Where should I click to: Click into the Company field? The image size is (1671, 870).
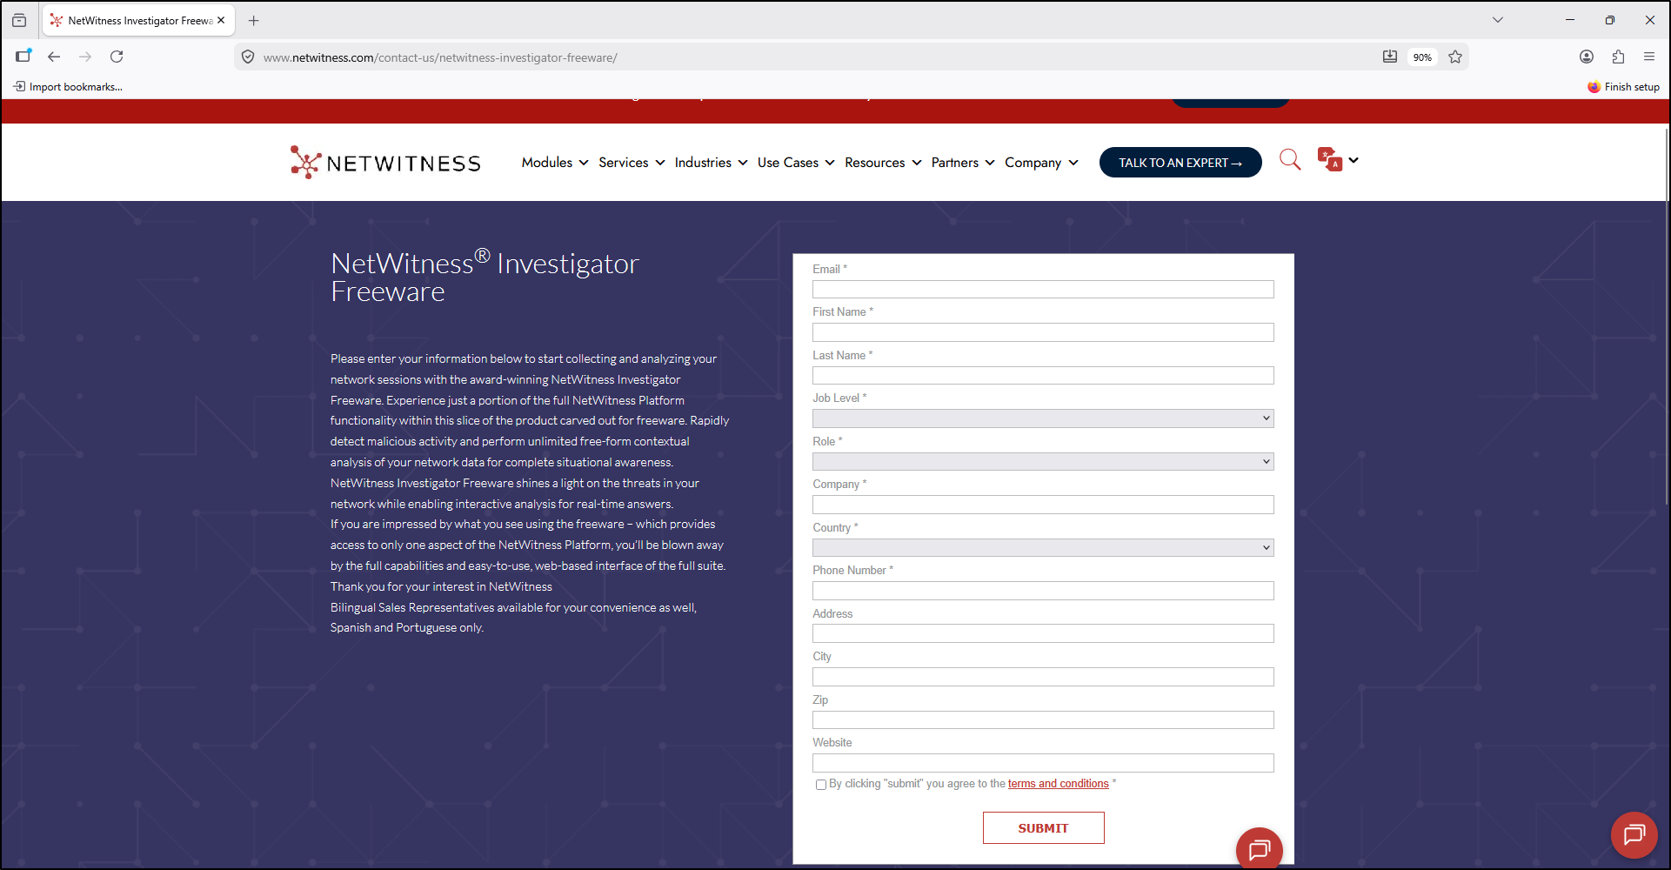[1043, 505]
